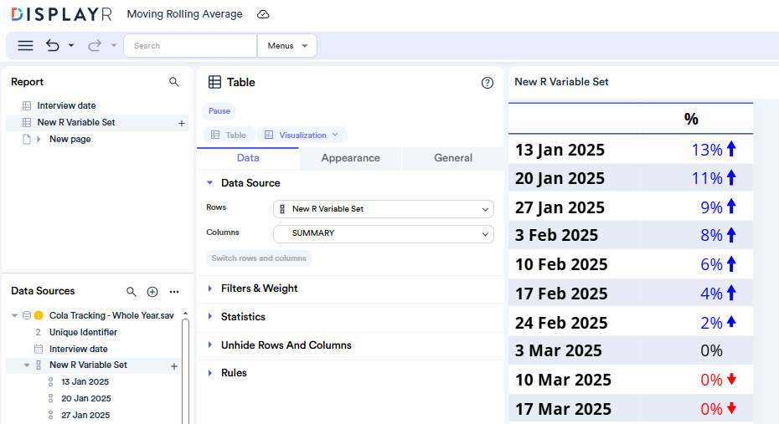Add item next to New R Variable Set in Report
The width and height of the screenshot is (779, 424).
[x=182, y=123]
